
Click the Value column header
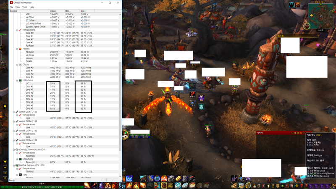(57, 11)
